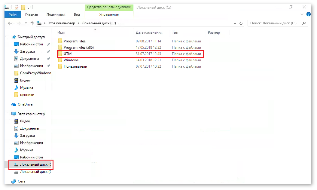The height and width of the screenshot is (190, 317).
Task: Expand the ribbon with the chevron
Action: coord(302,14)
